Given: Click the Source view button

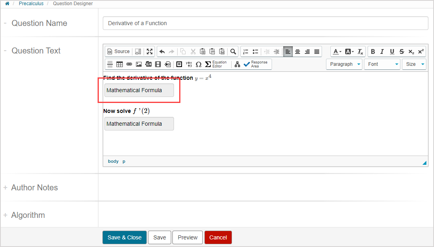Looking at the screenshot, I should click(x=118, y=51).
